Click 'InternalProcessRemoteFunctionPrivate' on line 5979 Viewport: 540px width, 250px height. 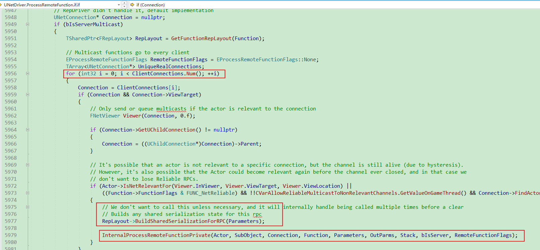tap(156, 235)
